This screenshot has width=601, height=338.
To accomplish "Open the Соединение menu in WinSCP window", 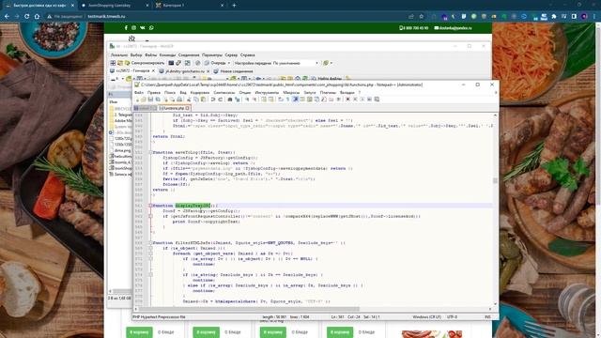I will [x=189, y=55].
